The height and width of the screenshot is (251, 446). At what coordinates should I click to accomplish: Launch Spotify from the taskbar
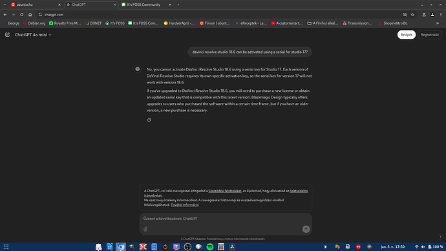click(x=210, y=246)
